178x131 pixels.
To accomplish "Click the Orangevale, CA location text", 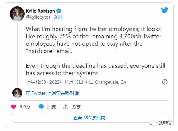I will (x=111, y=82).
